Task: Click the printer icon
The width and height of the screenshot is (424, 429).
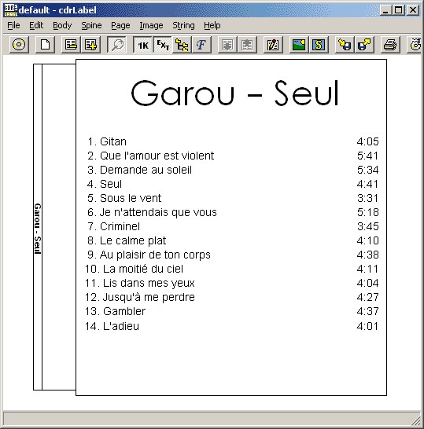Action: pos(390,45)
